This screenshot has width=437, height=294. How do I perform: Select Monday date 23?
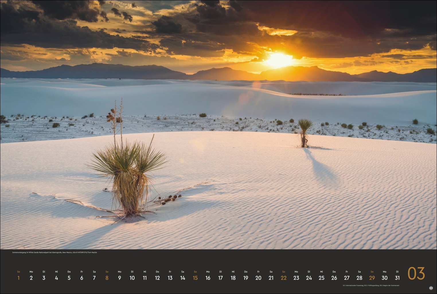click(x=296, y=278)
